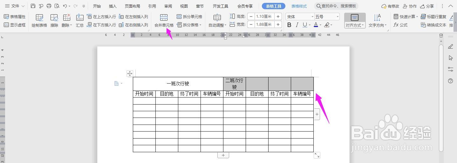The height and width of the screenshot is (163, 457).
Task: Switch to the 表格样式 tab
Action: pos(299,6)
